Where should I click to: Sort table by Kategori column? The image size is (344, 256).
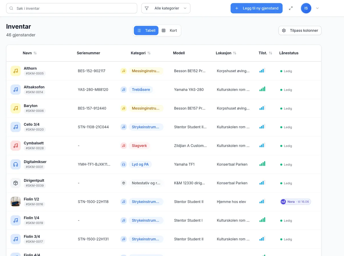coord(141,53)
